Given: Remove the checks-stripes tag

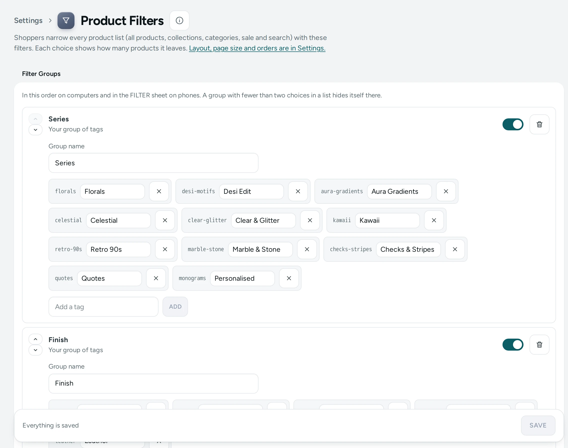Looking at the screenshot, I should tap(455, 249).
